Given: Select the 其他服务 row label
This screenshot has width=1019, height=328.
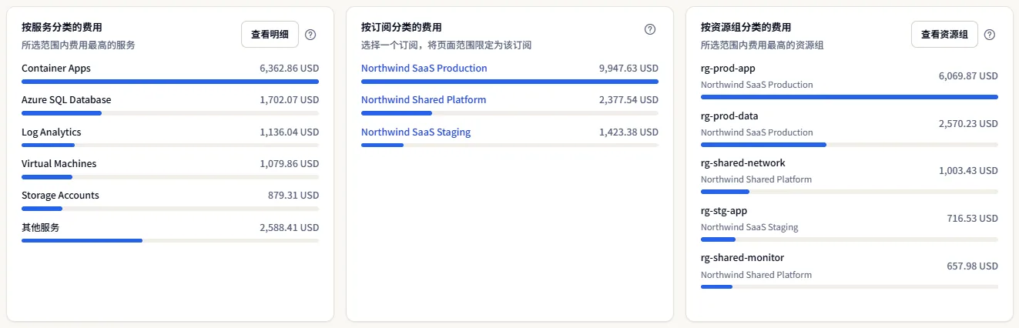Looking at the screenshot, I should (x=41, y=228).
